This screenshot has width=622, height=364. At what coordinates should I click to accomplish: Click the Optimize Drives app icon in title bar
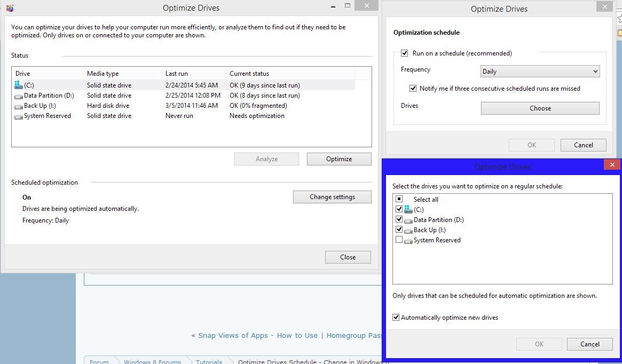[x=10, y=8]
